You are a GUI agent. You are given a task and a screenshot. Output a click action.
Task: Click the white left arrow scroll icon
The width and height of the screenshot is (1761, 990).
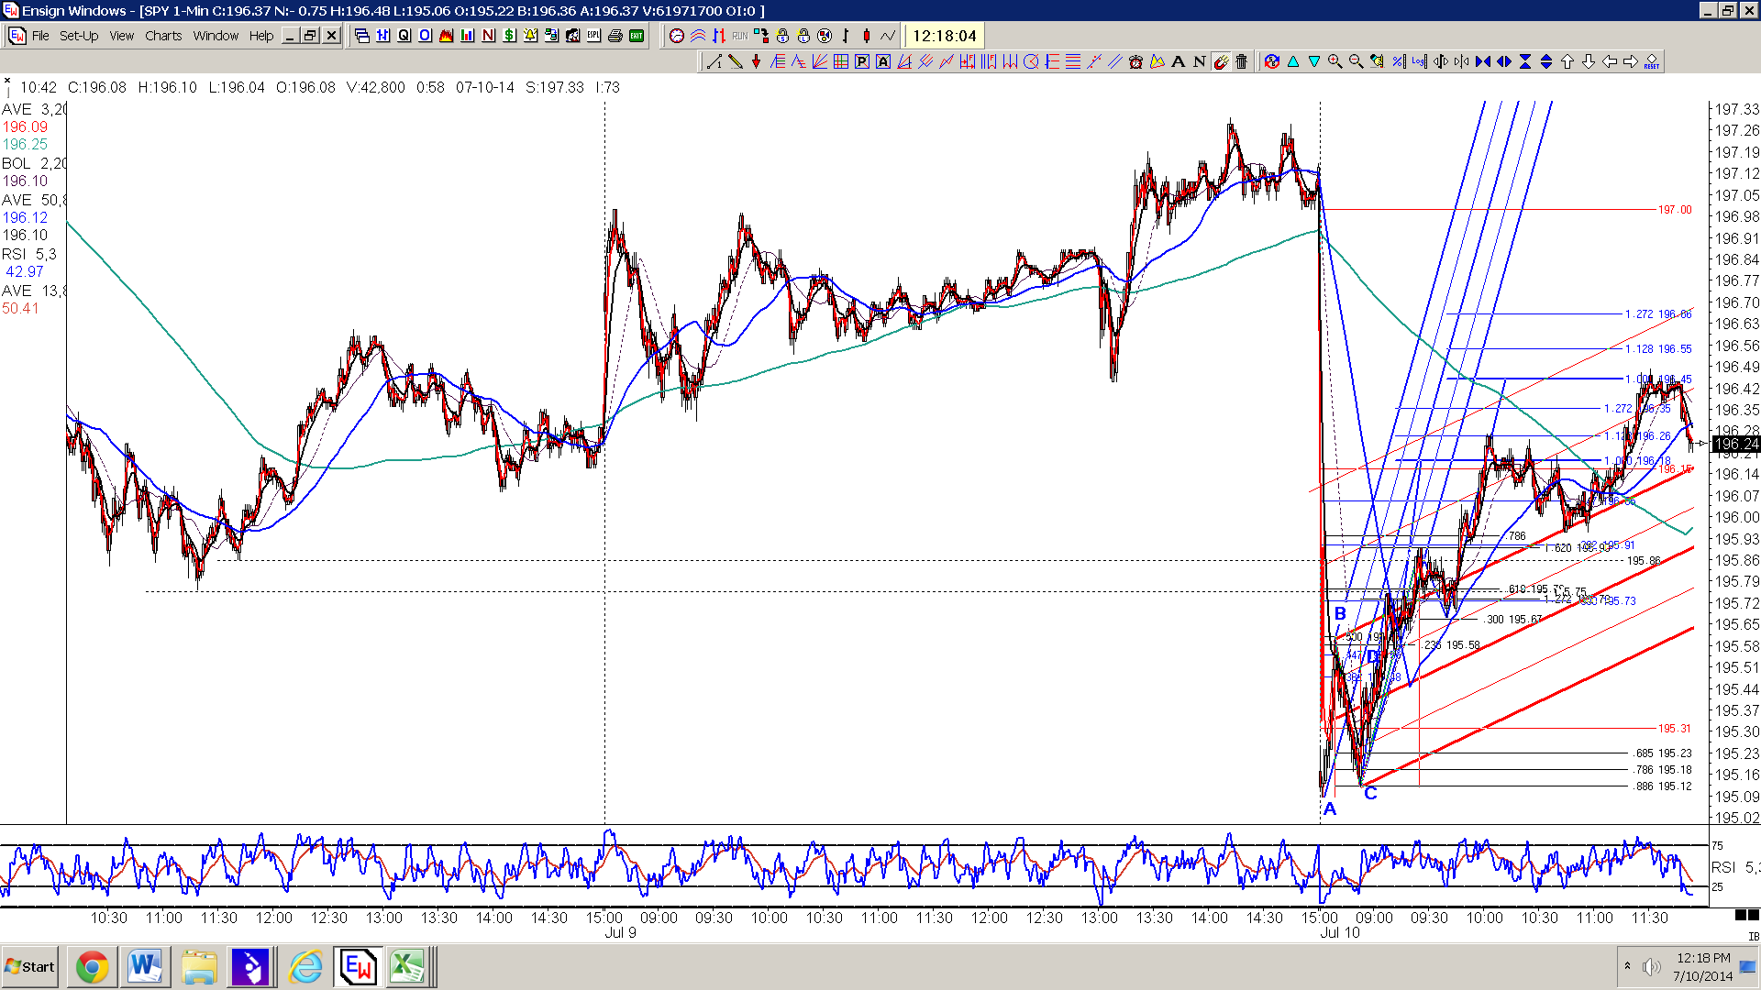click(1610, 61)
